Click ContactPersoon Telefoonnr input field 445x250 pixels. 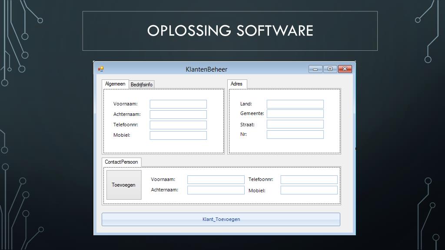[309, 180]
